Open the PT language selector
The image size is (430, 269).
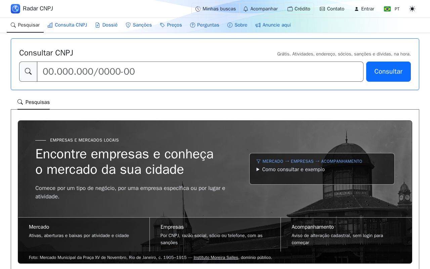392,9
